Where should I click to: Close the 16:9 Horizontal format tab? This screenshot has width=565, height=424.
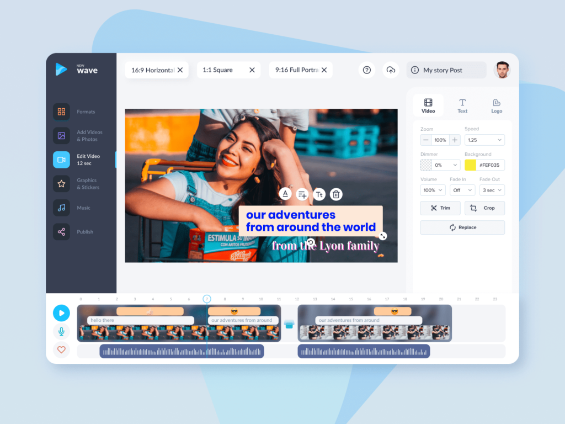[180, 70]
